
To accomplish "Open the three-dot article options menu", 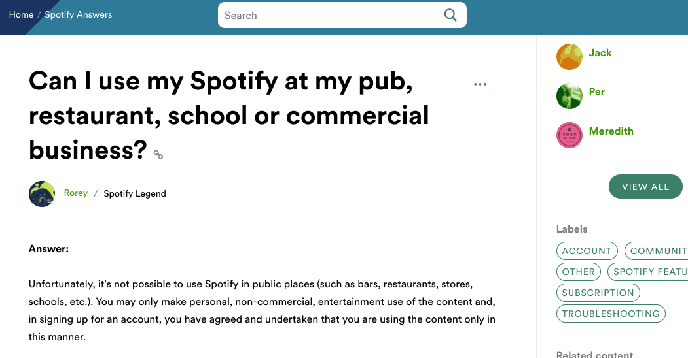I will pyautogui.click(x=480, y=84).
